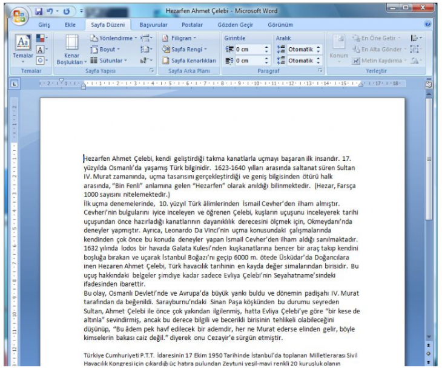Click the Next Page double-arrow button
The image size is (442, 369).
tap(429, 362)
